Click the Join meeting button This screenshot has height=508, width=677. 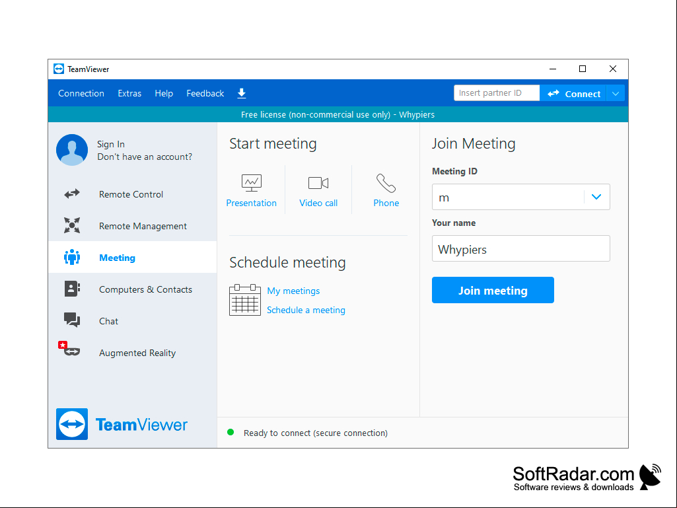coord(493,290)
